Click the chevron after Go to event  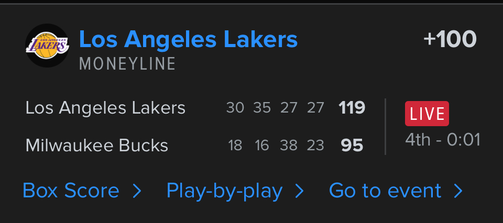[x=458, y=192]
